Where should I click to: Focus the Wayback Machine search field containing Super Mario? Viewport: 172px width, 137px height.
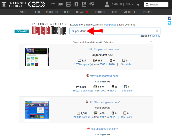point(115,31)
